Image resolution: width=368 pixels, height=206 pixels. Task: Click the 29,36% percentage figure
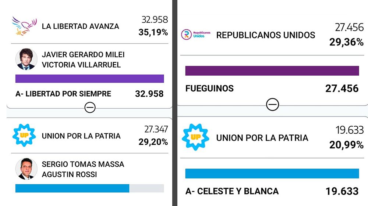tap(346, 42)
